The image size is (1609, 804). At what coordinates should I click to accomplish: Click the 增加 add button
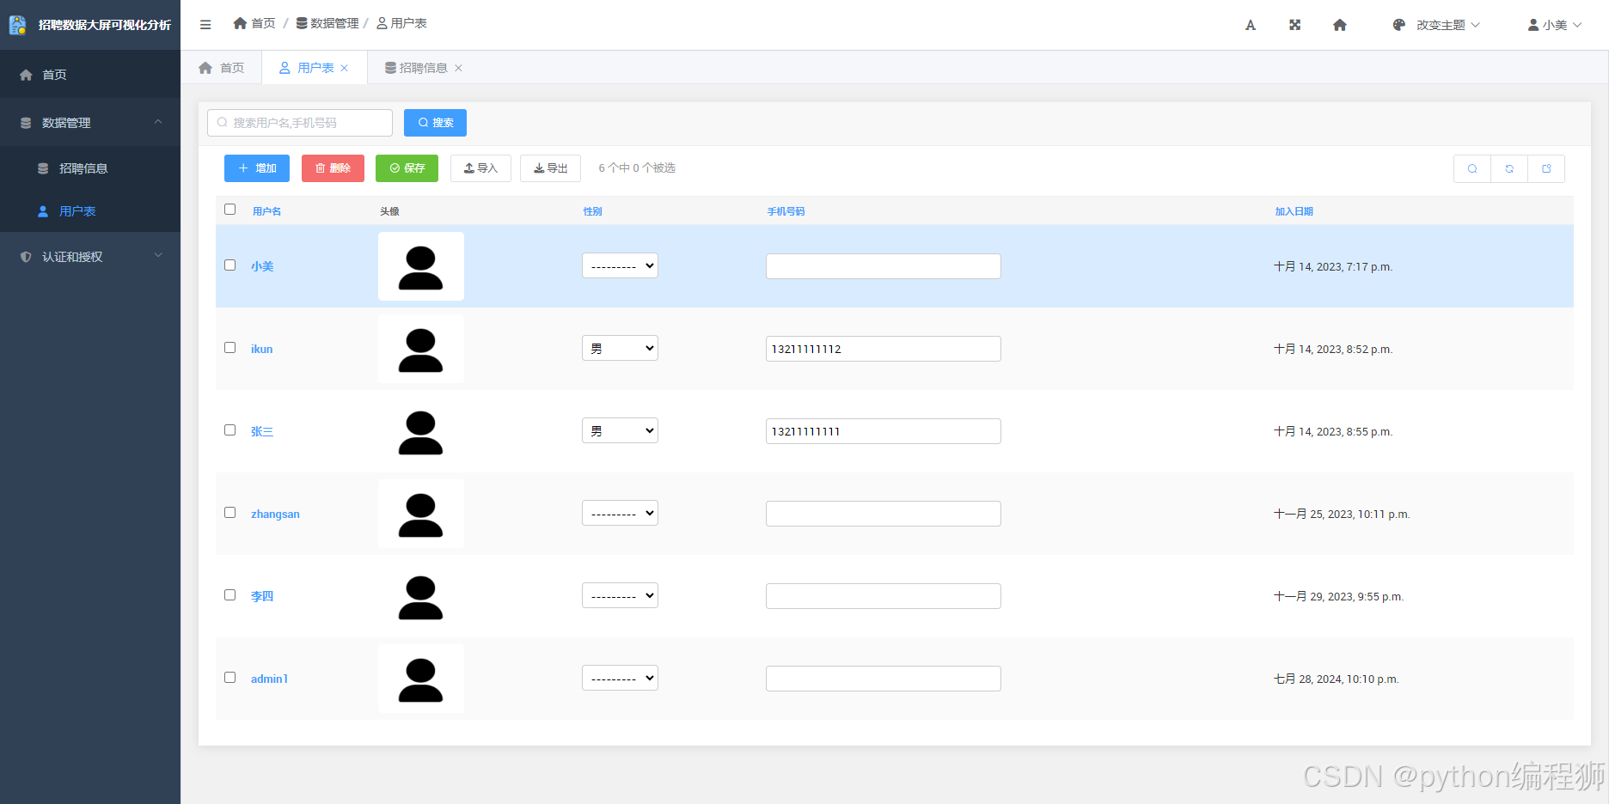(x=257, y=168)
